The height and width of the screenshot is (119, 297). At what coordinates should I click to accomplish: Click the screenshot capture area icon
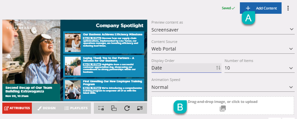coord(101,108)
